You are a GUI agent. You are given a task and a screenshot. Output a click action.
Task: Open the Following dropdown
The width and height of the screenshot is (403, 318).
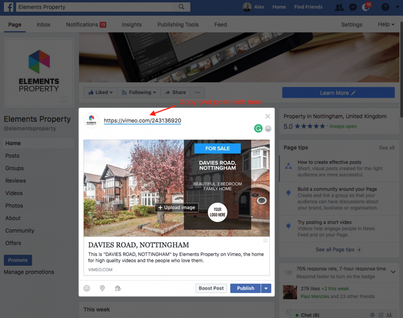[139, 92]
